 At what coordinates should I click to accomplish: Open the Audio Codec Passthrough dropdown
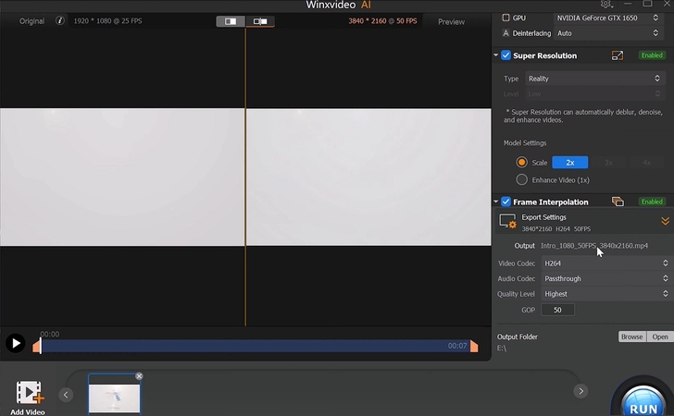[606, 278]
